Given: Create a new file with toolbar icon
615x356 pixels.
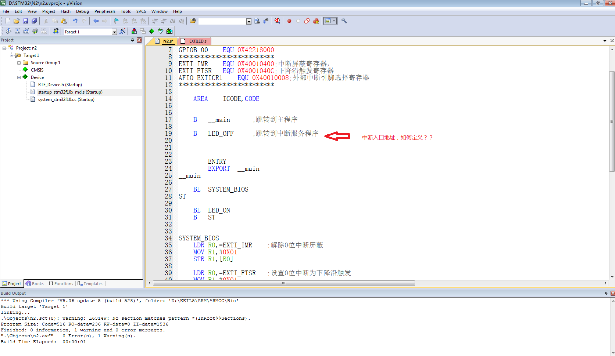Looking at the screenshot, I should 8,21.
